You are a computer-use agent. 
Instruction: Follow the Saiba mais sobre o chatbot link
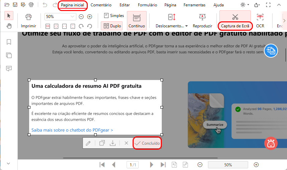pos(72,130)
